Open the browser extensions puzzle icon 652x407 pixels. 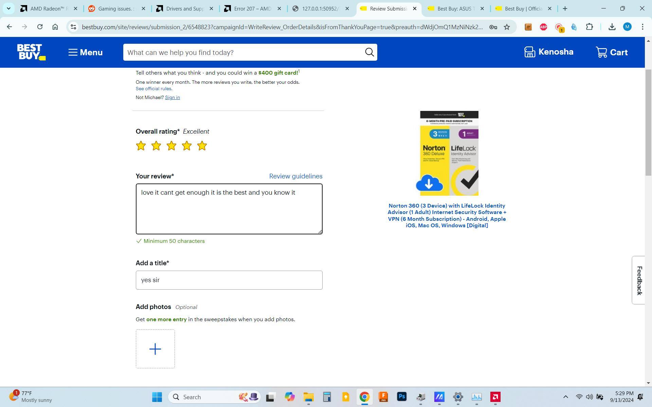(590, 27)
